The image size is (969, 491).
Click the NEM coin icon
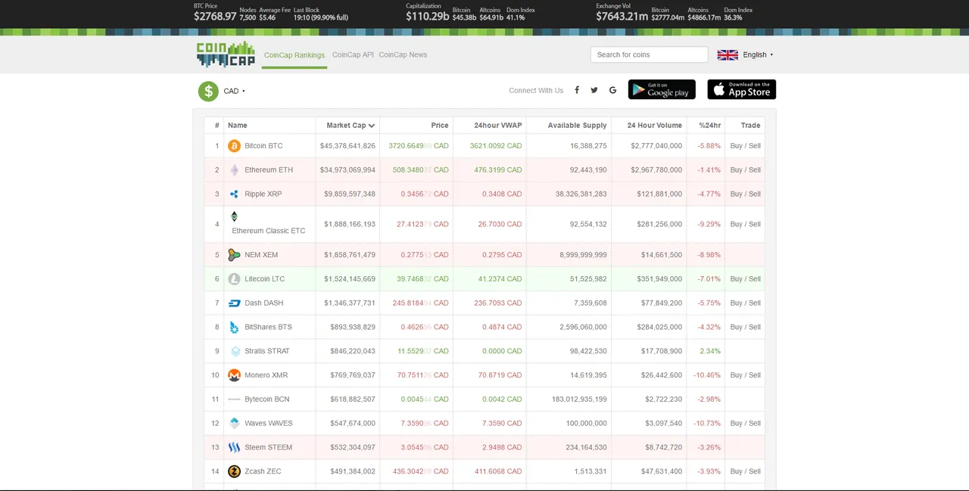click(234, 255)
